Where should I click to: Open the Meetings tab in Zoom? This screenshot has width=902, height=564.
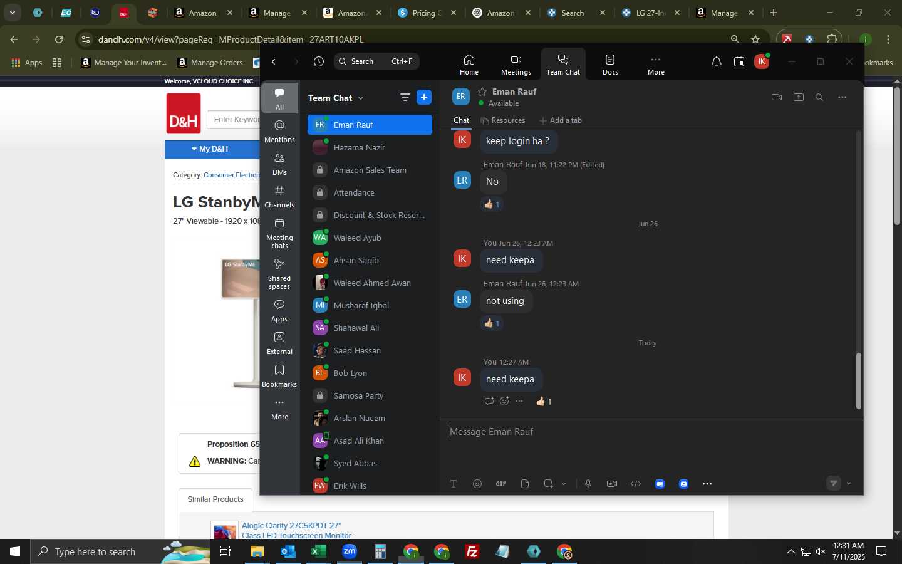coord(516,65)
